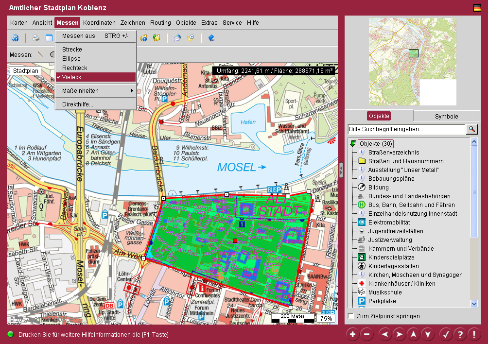
Task: Collapse the side panel via splitter handle
Action: (x=341, y=170)
